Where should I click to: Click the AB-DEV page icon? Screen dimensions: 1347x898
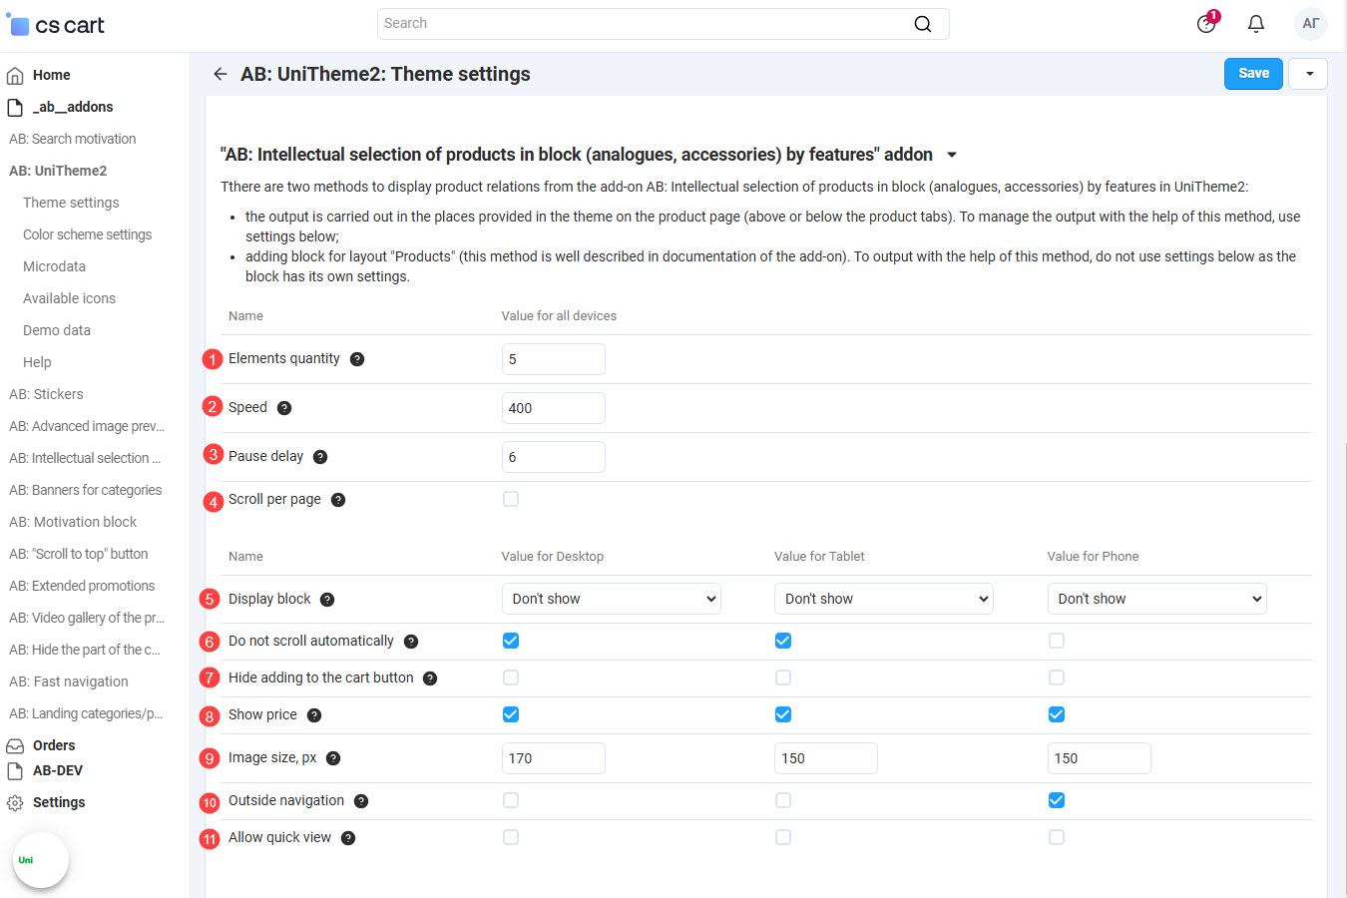(15, 770)
